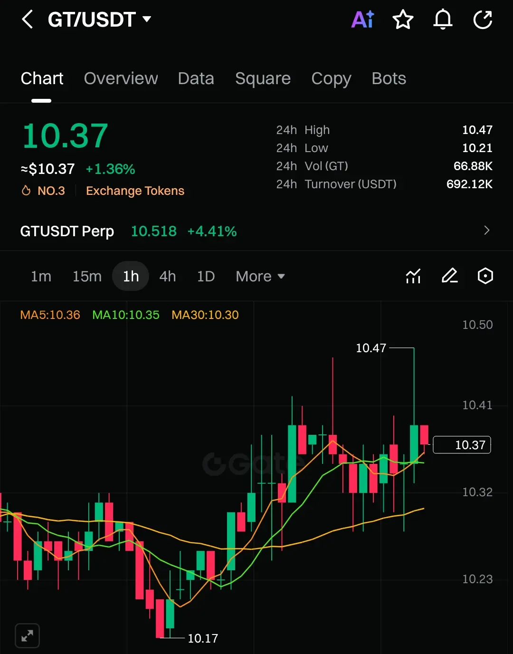Viewport: 513px width, 654px height.
Task: Tap the 24h Turnover value 692.12K
Action: [x=469, y=184]
